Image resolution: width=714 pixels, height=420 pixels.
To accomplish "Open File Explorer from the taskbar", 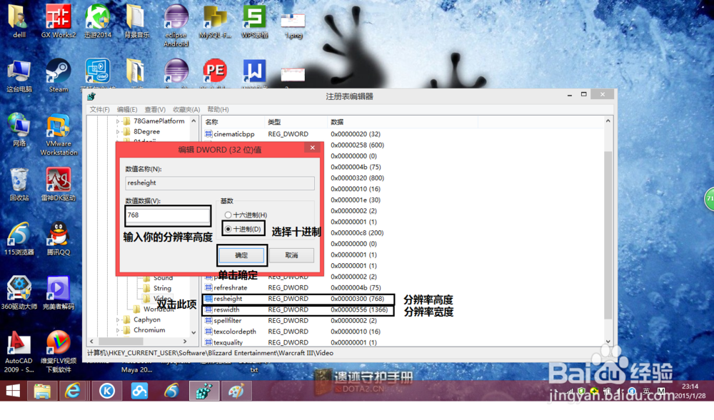I will point(42,391).
